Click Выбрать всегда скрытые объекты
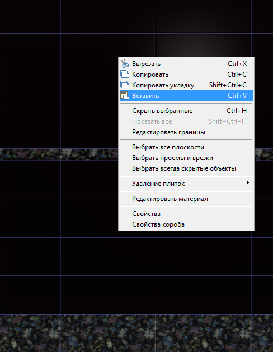Viewport: 273px width, 352px height. tap(186, 168)
